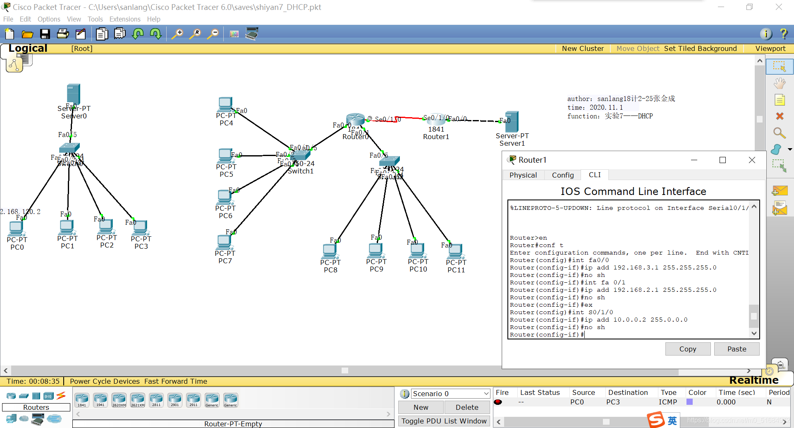Image resolution: width=794 pixels, height=428 pixels.
Task: Pick the 2811 router model
Action: tap(156, 400)
